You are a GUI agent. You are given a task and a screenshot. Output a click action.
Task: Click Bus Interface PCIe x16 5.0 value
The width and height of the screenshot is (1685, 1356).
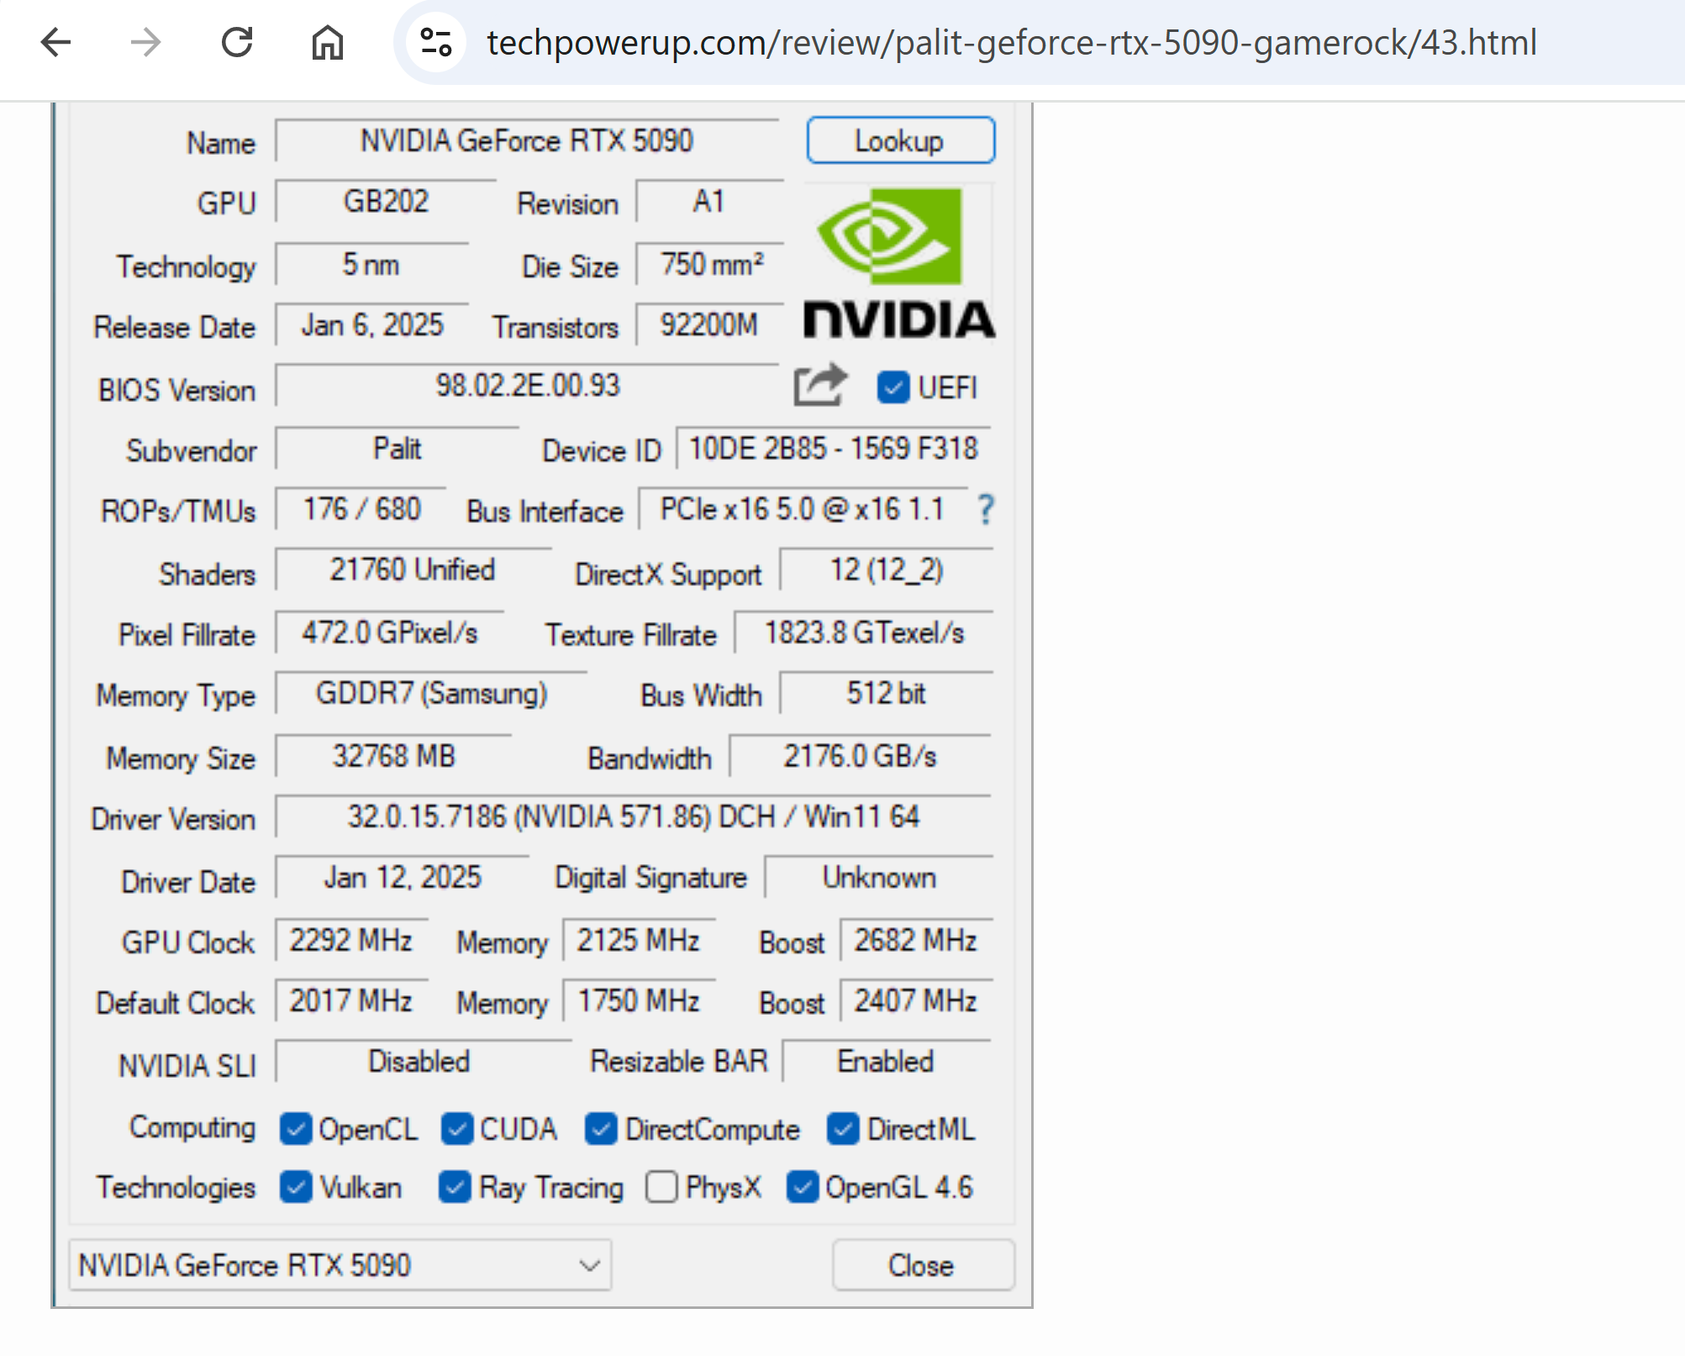pyautogui.click(x=803, y=509)
